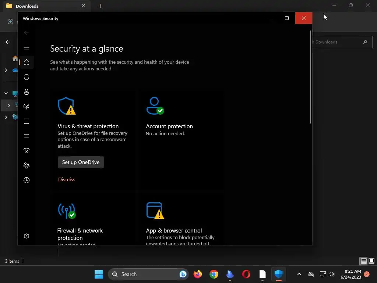
Task: Click the App & browser control warning tile icon
Action: 155,211
